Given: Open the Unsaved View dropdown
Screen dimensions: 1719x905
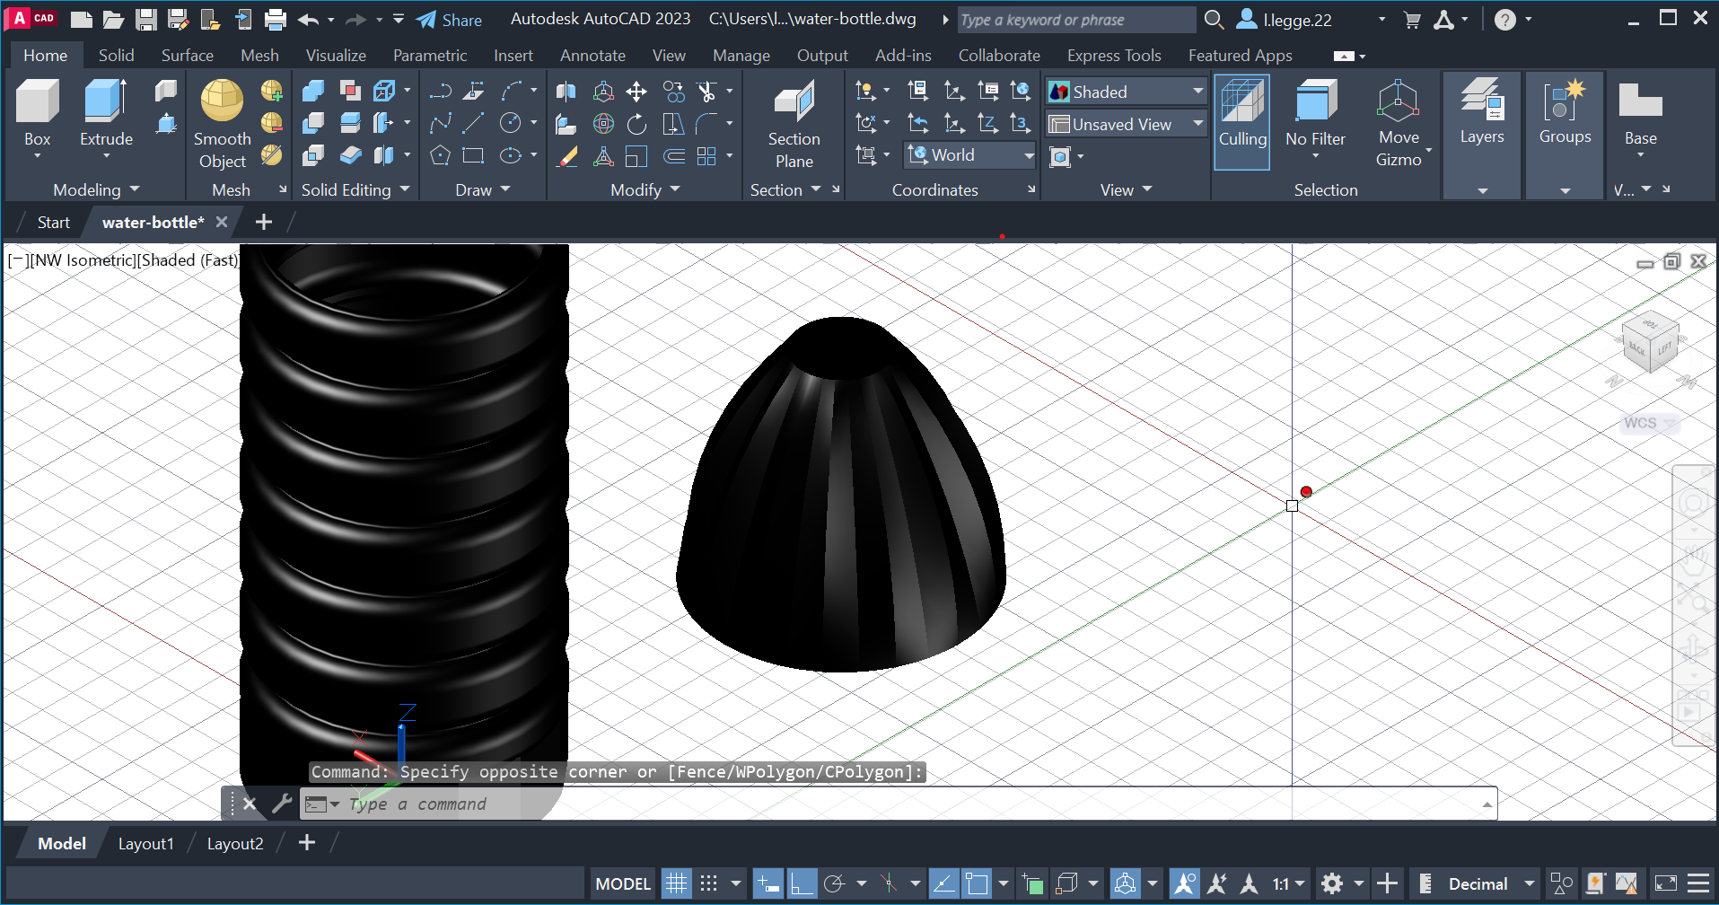Looking at the screenshot, I should coord(1127,124).
